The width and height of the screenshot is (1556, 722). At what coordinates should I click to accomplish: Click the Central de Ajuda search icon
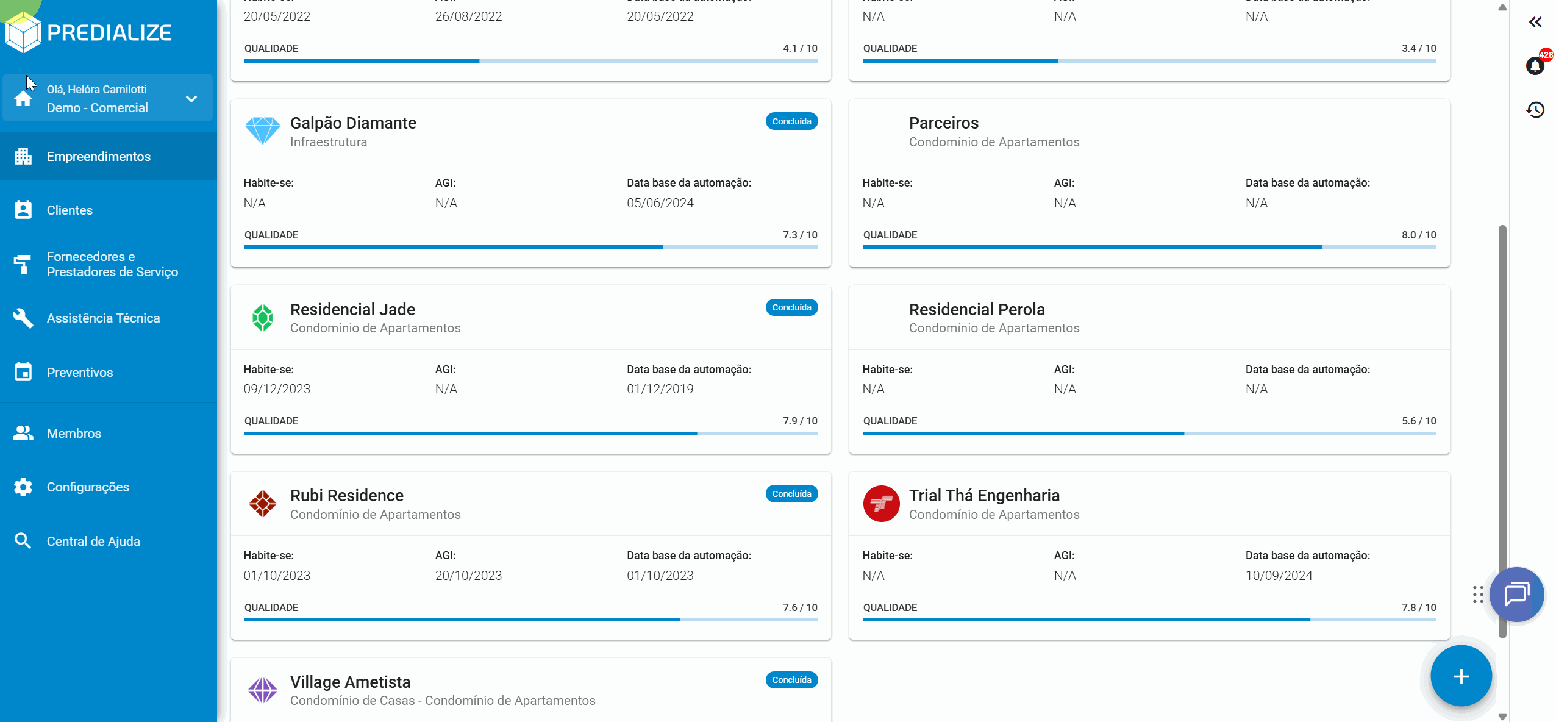tap(23, 541)
